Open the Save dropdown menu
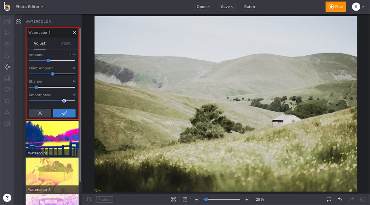370x205 pixels. 227,7
